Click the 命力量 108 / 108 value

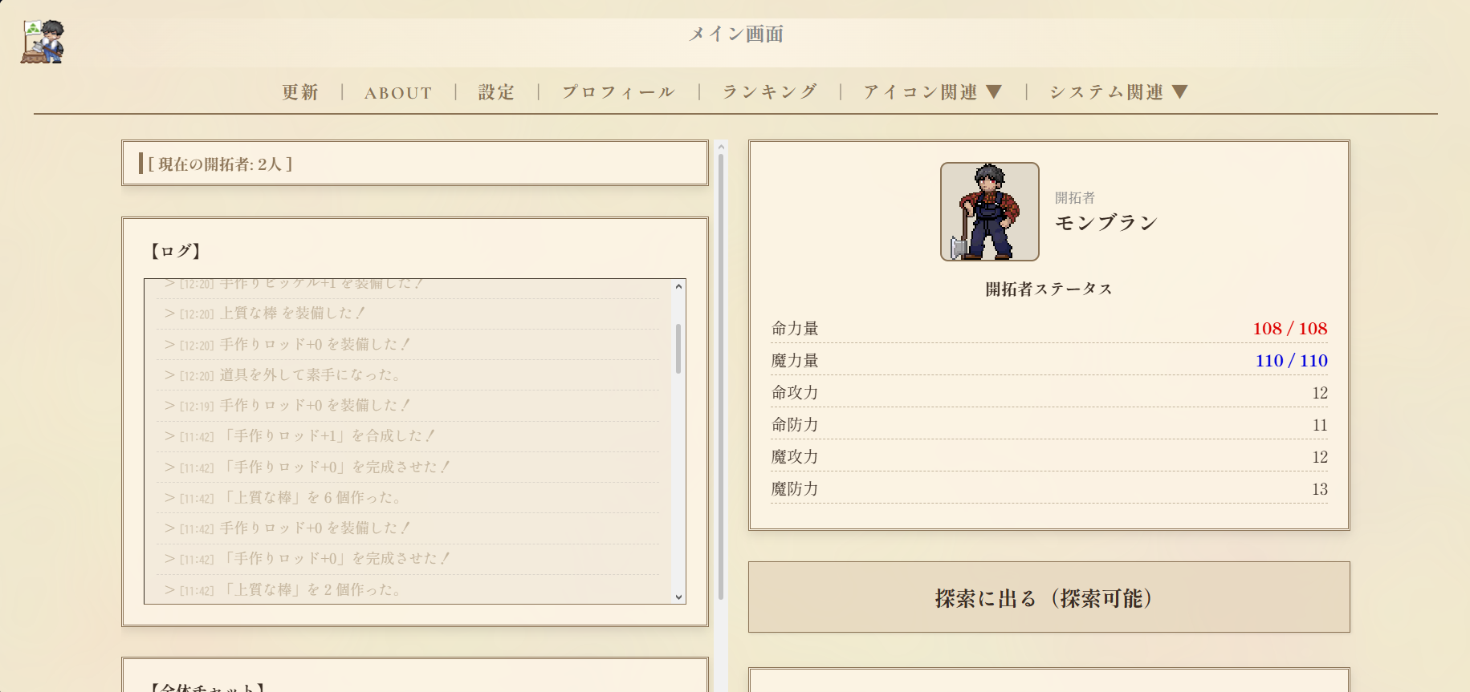click(1289, 329)
